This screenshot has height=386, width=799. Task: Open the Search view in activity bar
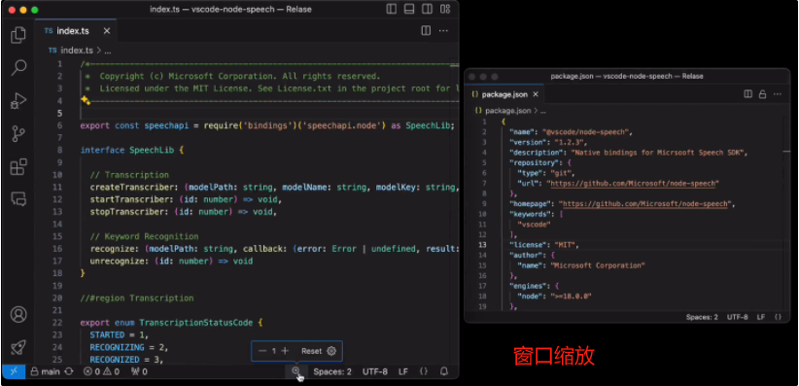pyautogui.click(x=18, y=68)
